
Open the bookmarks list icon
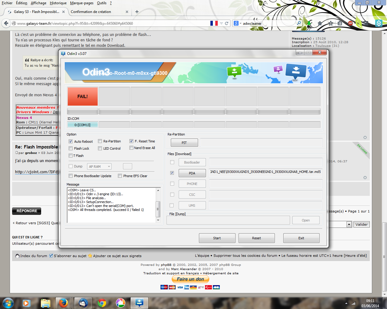[340, 23]
